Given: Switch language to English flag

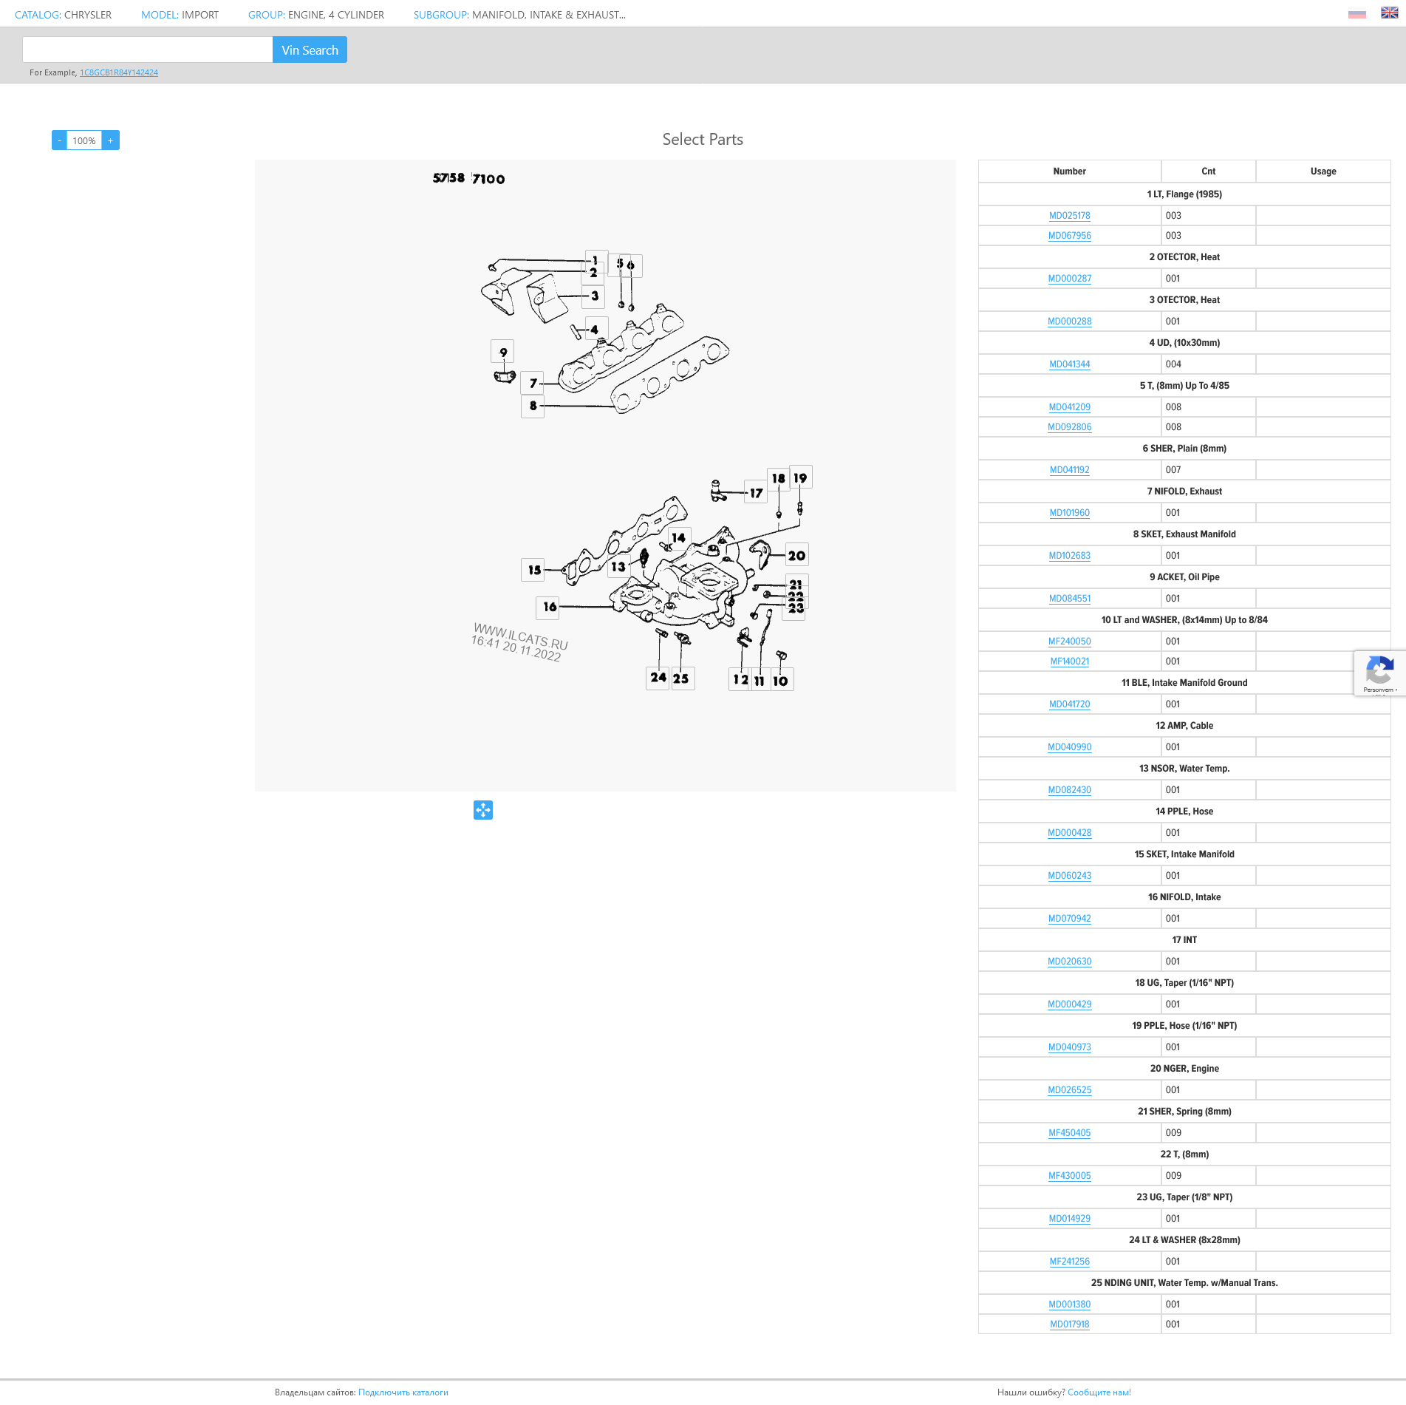Looking at the screenshot, I should coord(1389,13).
